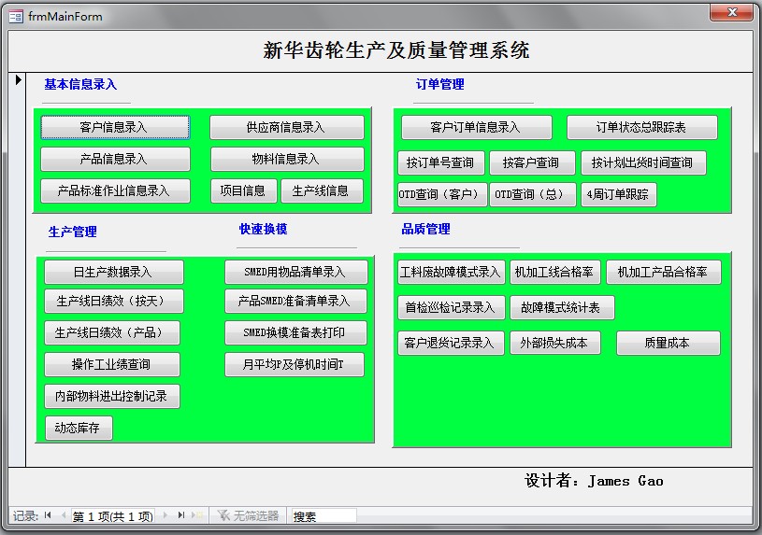Image resolution: width=762 pixels, height=535 pixels.
Task: Open SMED换模准备表打印
Action: [x=295, y=332]
